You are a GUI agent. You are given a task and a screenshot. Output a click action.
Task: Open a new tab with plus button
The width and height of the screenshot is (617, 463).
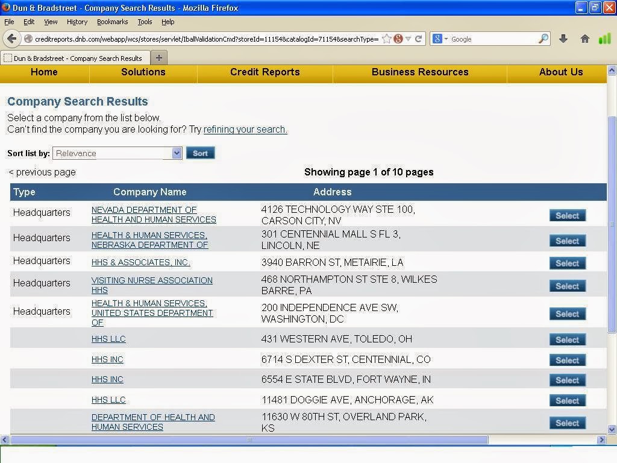point(159,58)
